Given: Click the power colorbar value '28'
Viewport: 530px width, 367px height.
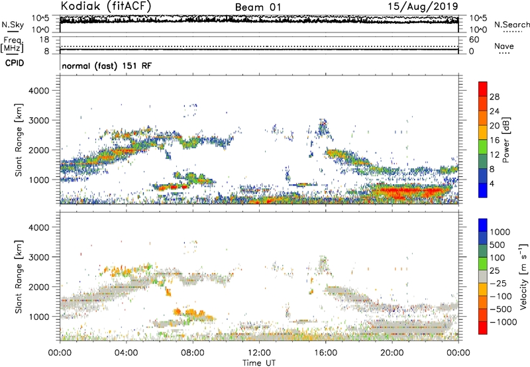Looking at the screenshot, I should point(494,97).
